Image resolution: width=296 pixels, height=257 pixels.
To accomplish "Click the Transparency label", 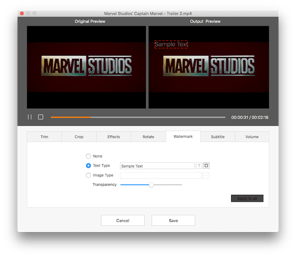I will coord(104,185).
